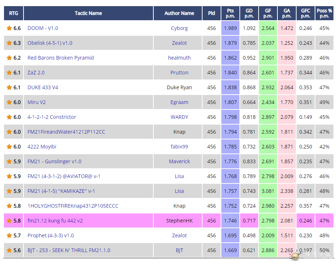Click the star icon in Obelisk row
Screen dimensions: 336x264
coord(9,43)
